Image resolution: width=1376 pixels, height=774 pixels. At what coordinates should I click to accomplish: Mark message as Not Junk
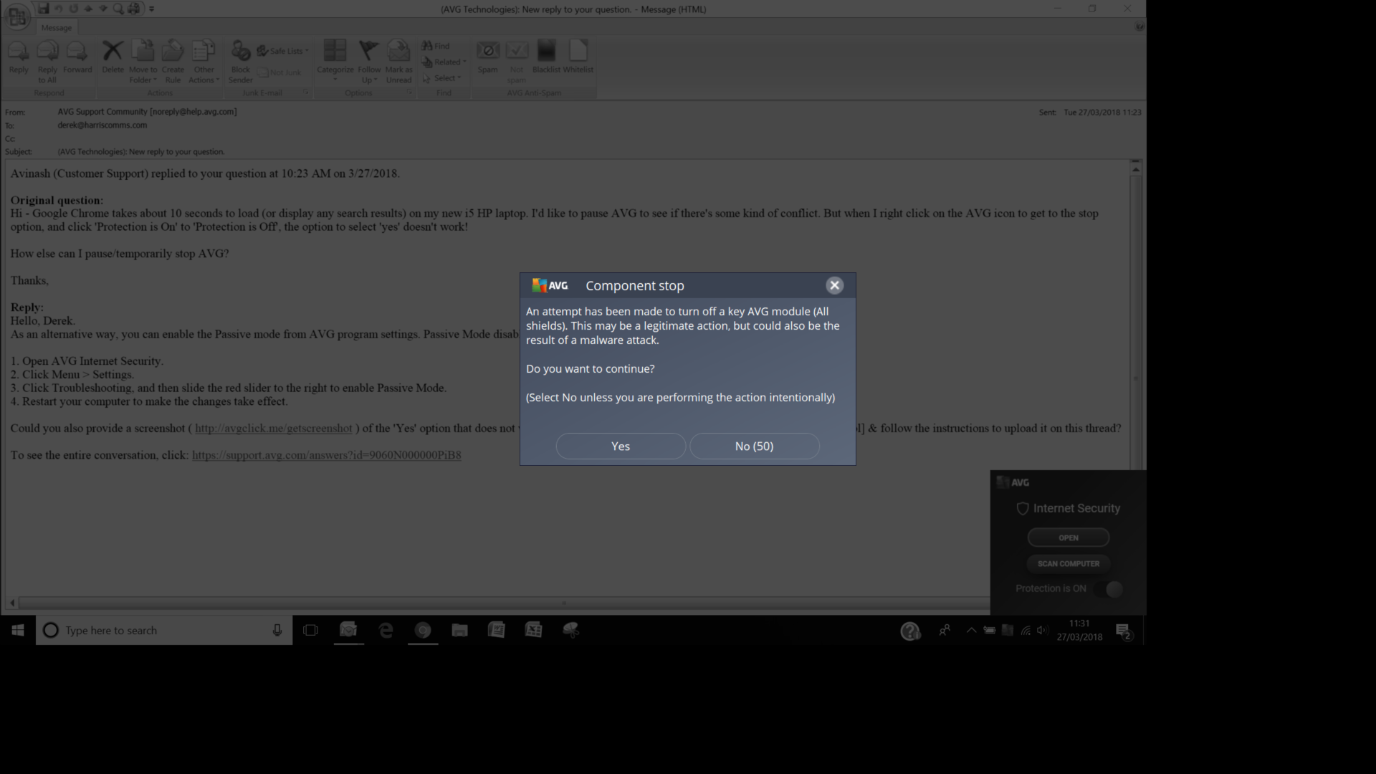[x=279, y=72]
